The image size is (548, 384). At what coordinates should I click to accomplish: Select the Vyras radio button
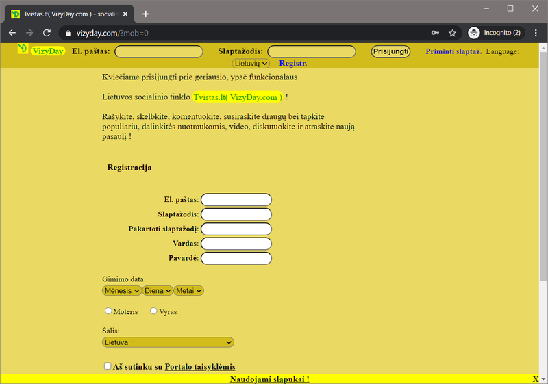tap(153, 311)
